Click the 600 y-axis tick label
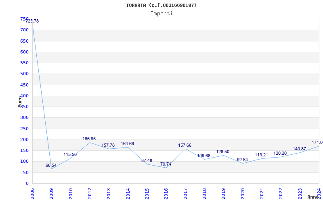 pyautogui.click(x=24, y=52)
